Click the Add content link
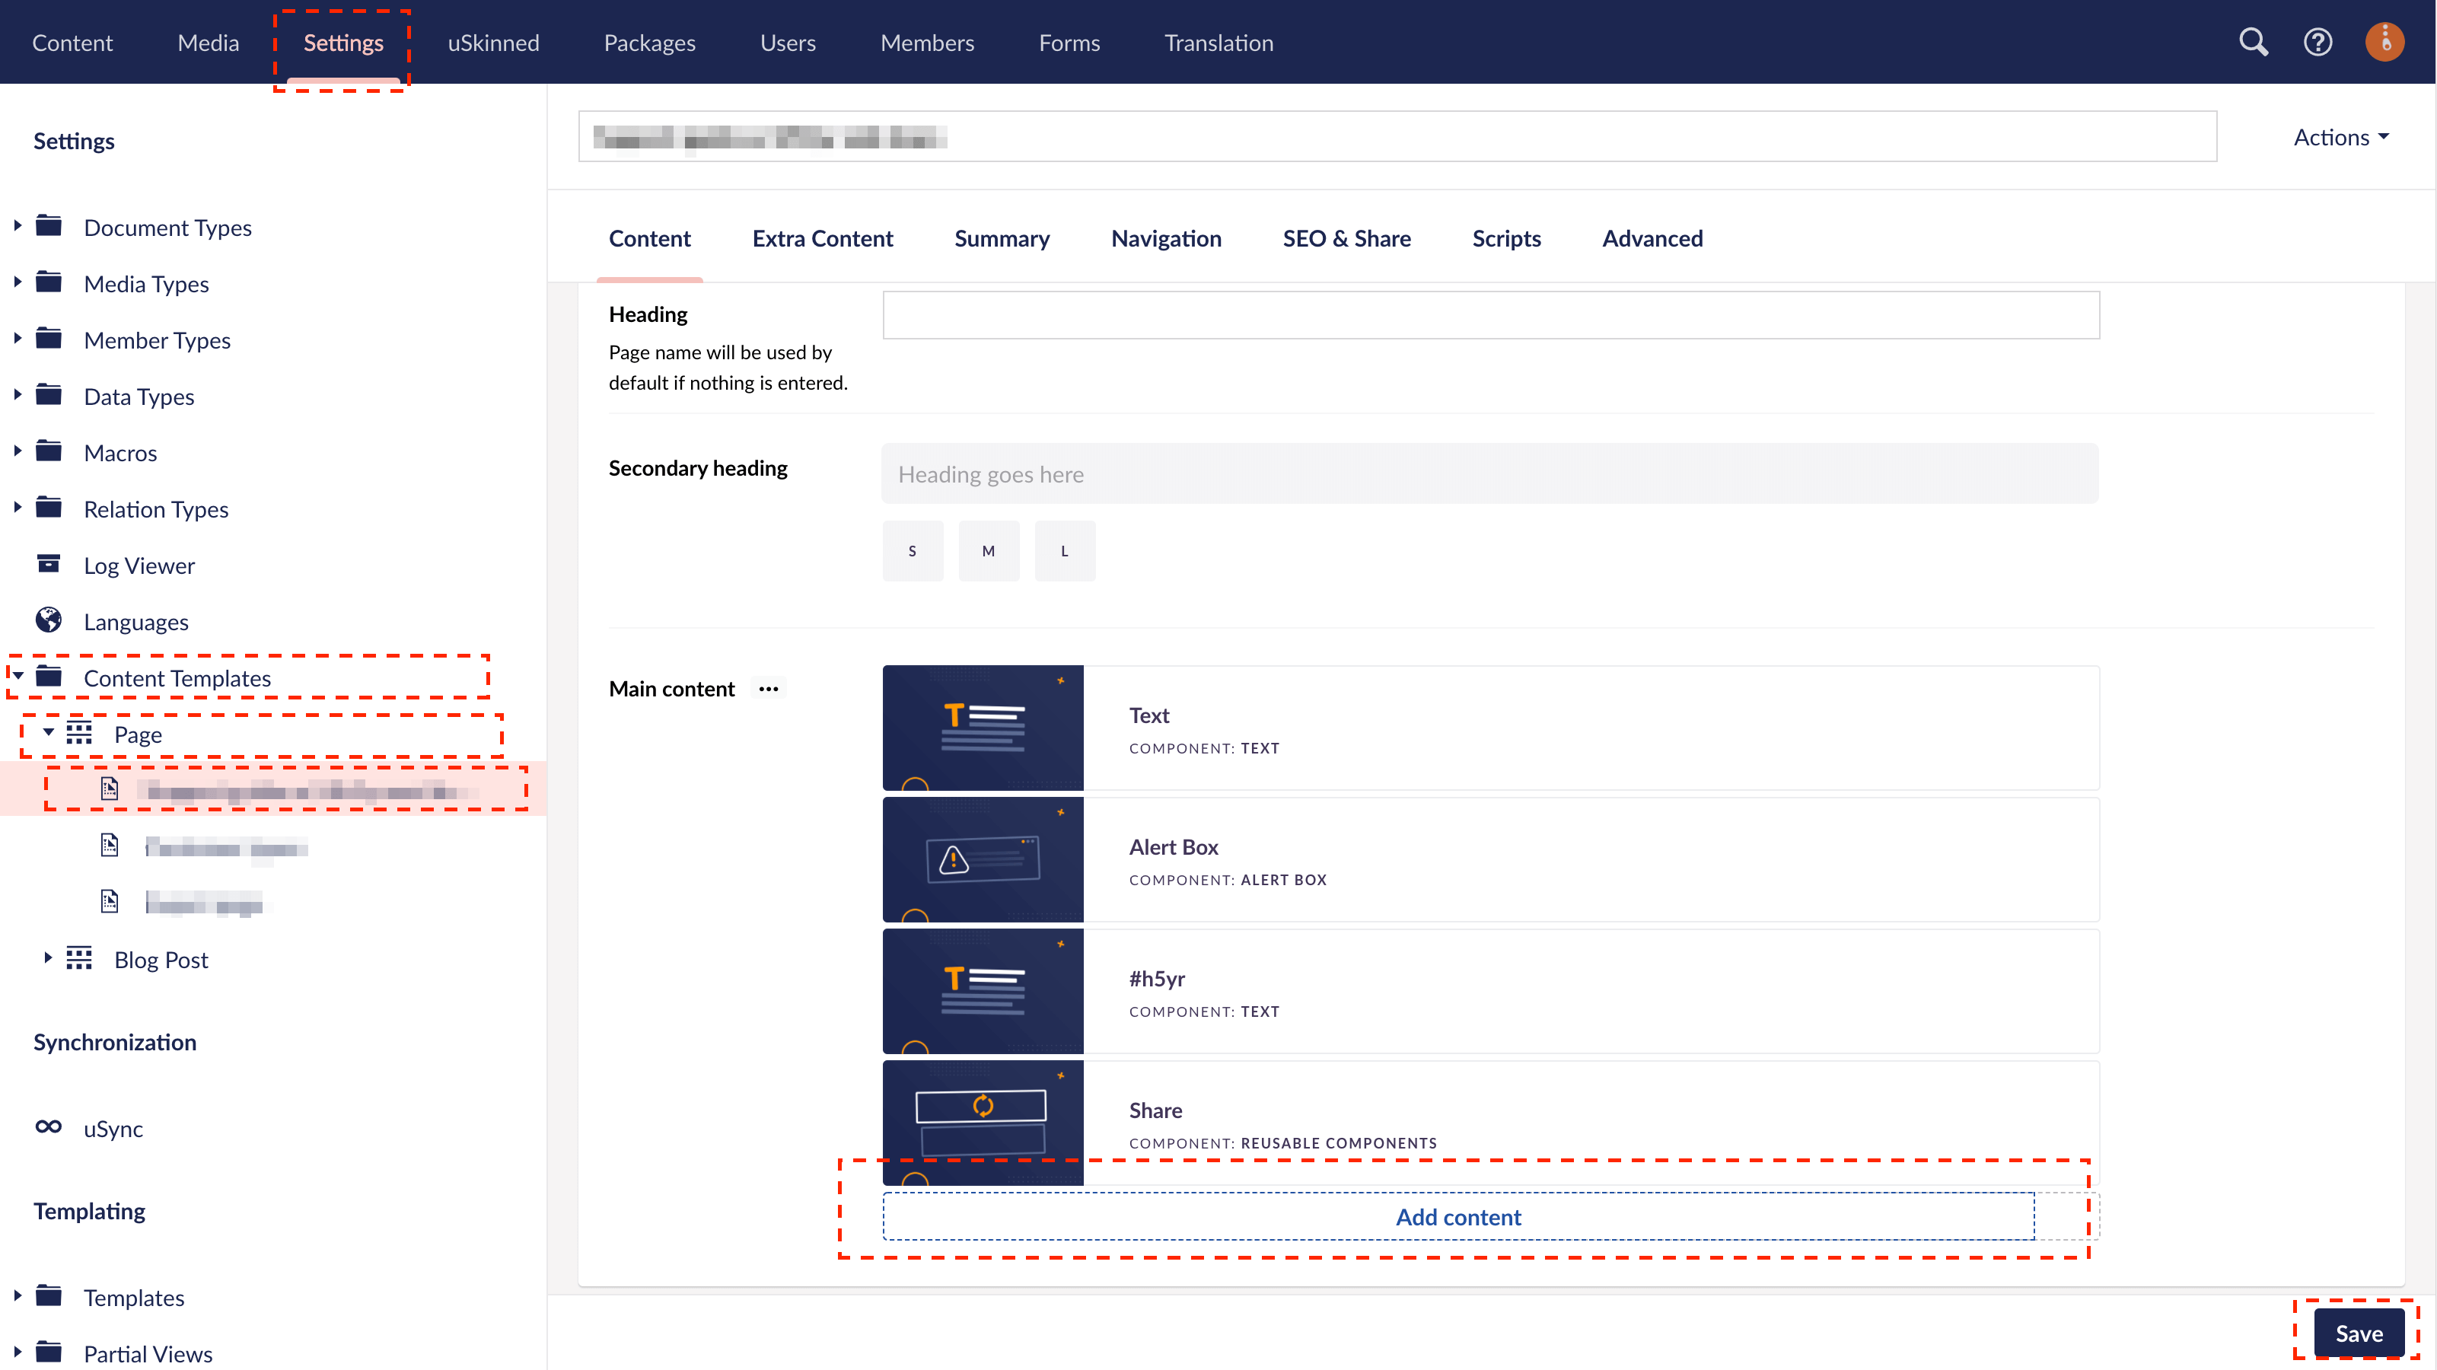This screenshot has height=1370, width=2437. pyautogui.click(x=1457, y=1217)
